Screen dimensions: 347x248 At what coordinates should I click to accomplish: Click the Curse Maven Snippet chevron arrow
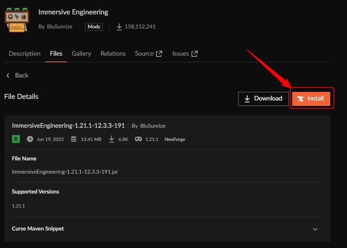[x=315, y=229]
